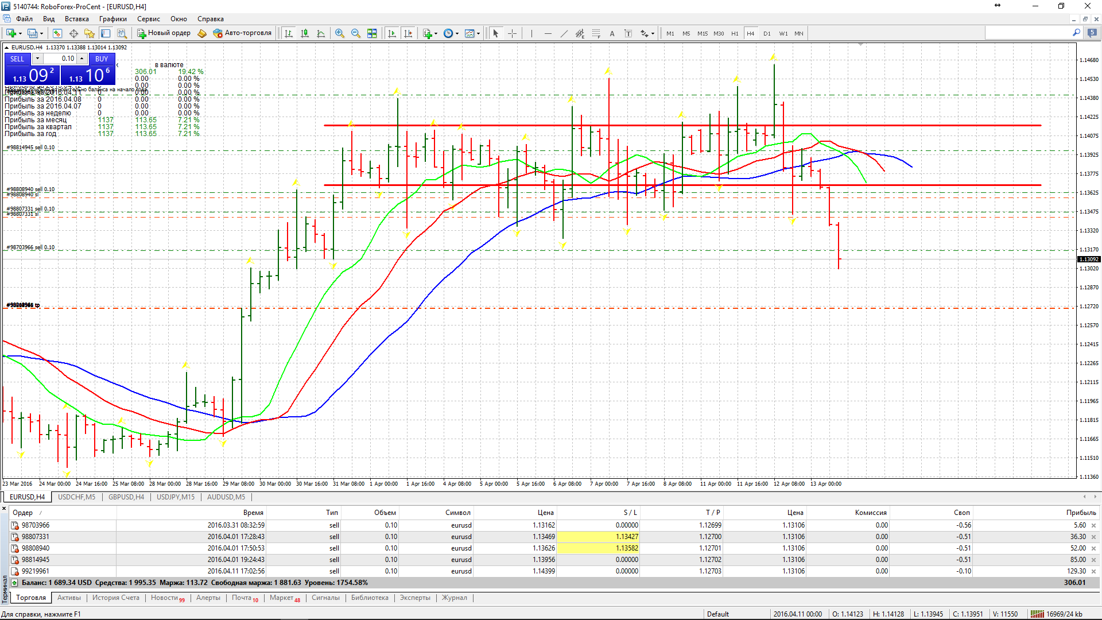
Task: Click the volume input field 0.10
Action: tap(60, 59)
